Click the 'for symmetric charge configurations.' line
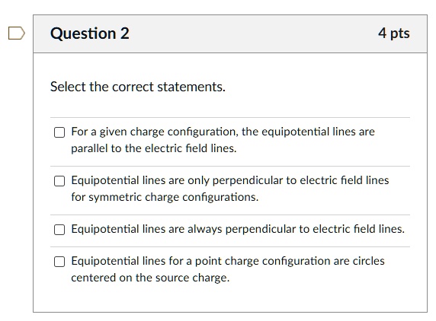Image resolution: width=436 pixels, height=321 pixels. [165, 197]
